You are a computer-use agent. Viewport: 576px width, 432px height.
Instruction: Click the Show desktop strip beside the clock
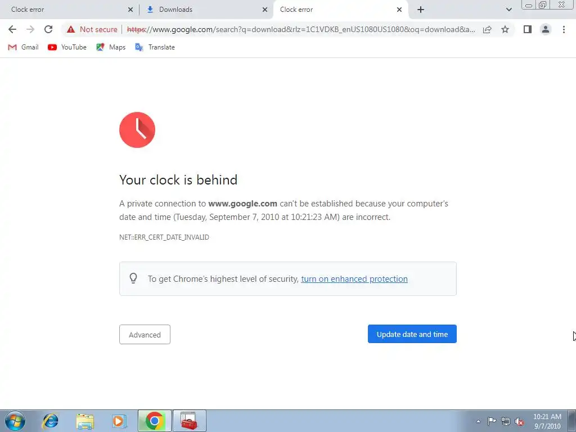571,421
